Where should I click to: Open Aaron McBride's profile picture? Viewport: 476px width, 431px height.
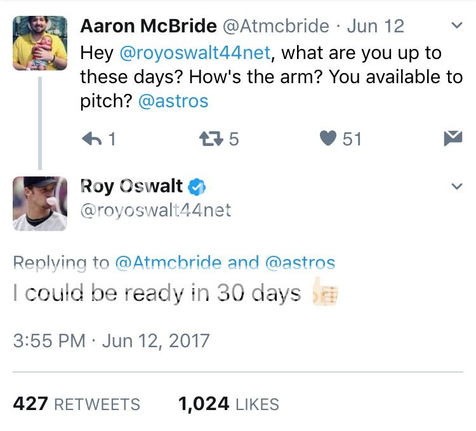pos(39,43)
